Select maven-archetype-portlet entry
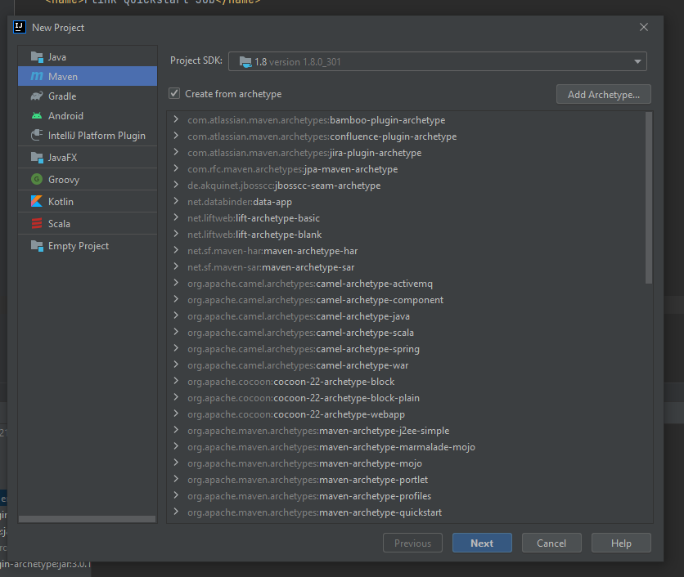 pos(308,480)
